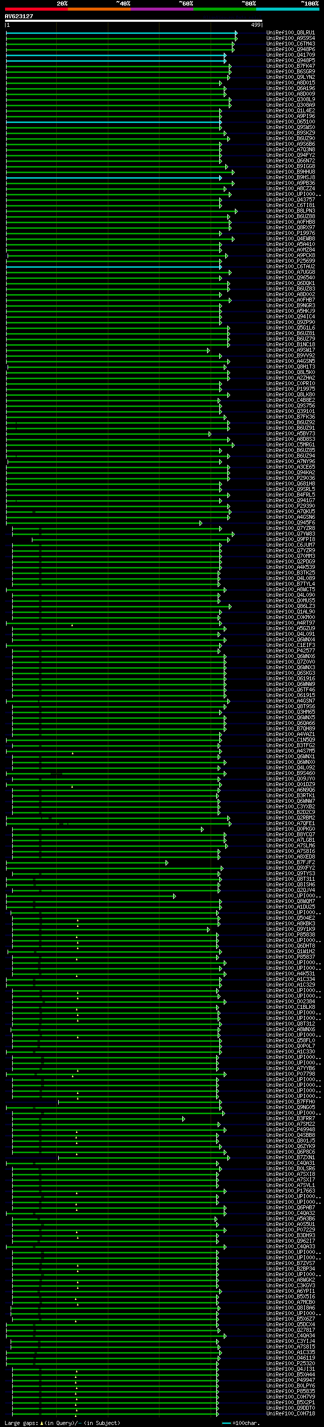This screenshot has width=324, height=1427.
Task: Click the Large gaps legend text
Action: coord(62,1423)
